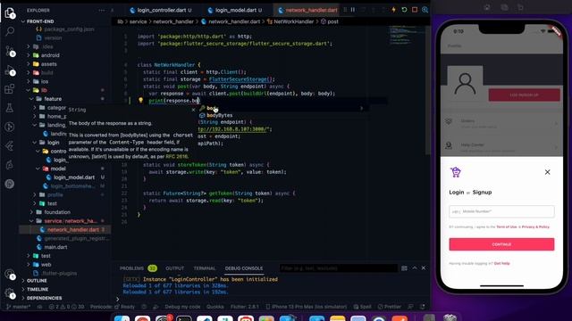
Task: Open the Search view in activity bar
Action: click(10, 31)
